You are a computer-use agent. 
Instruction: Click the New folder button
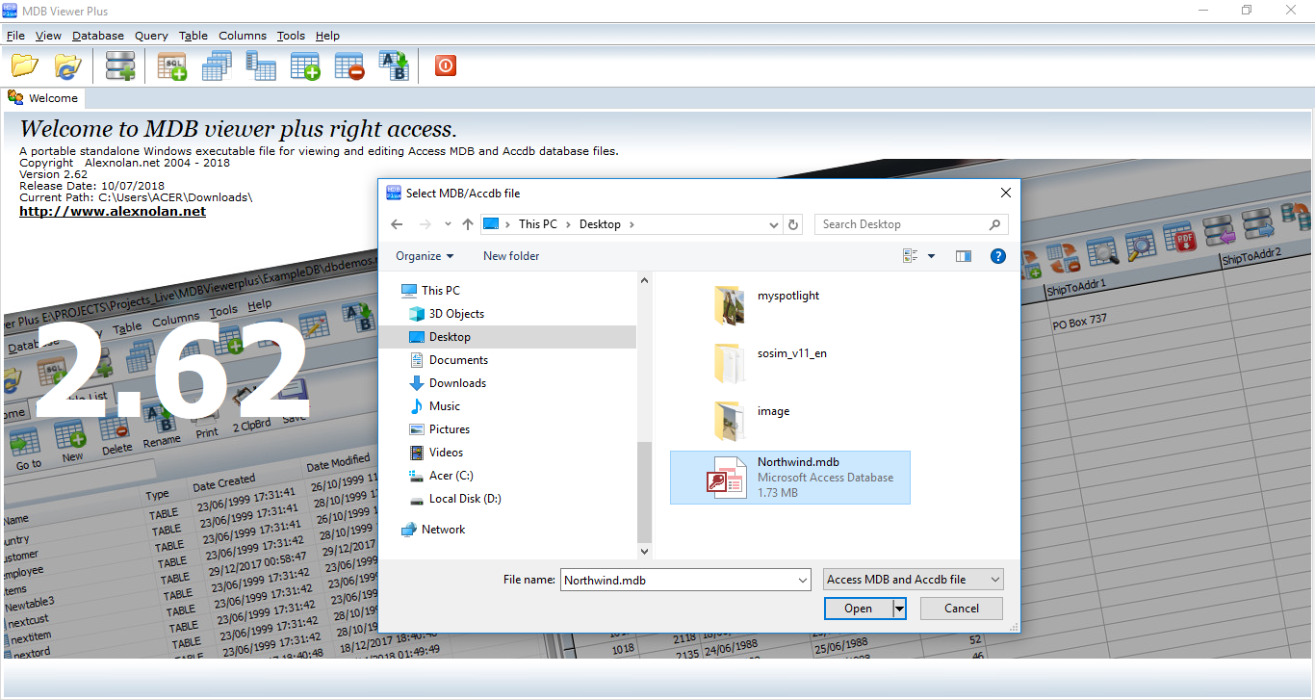(x=511, y=256)
